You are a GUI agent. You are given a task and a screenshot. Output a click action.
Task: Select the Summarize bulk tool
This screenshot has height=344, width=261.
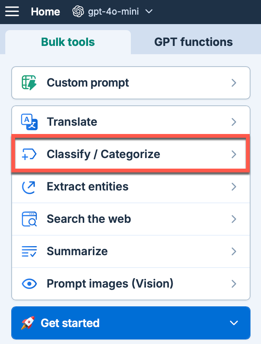pos(77,251)
